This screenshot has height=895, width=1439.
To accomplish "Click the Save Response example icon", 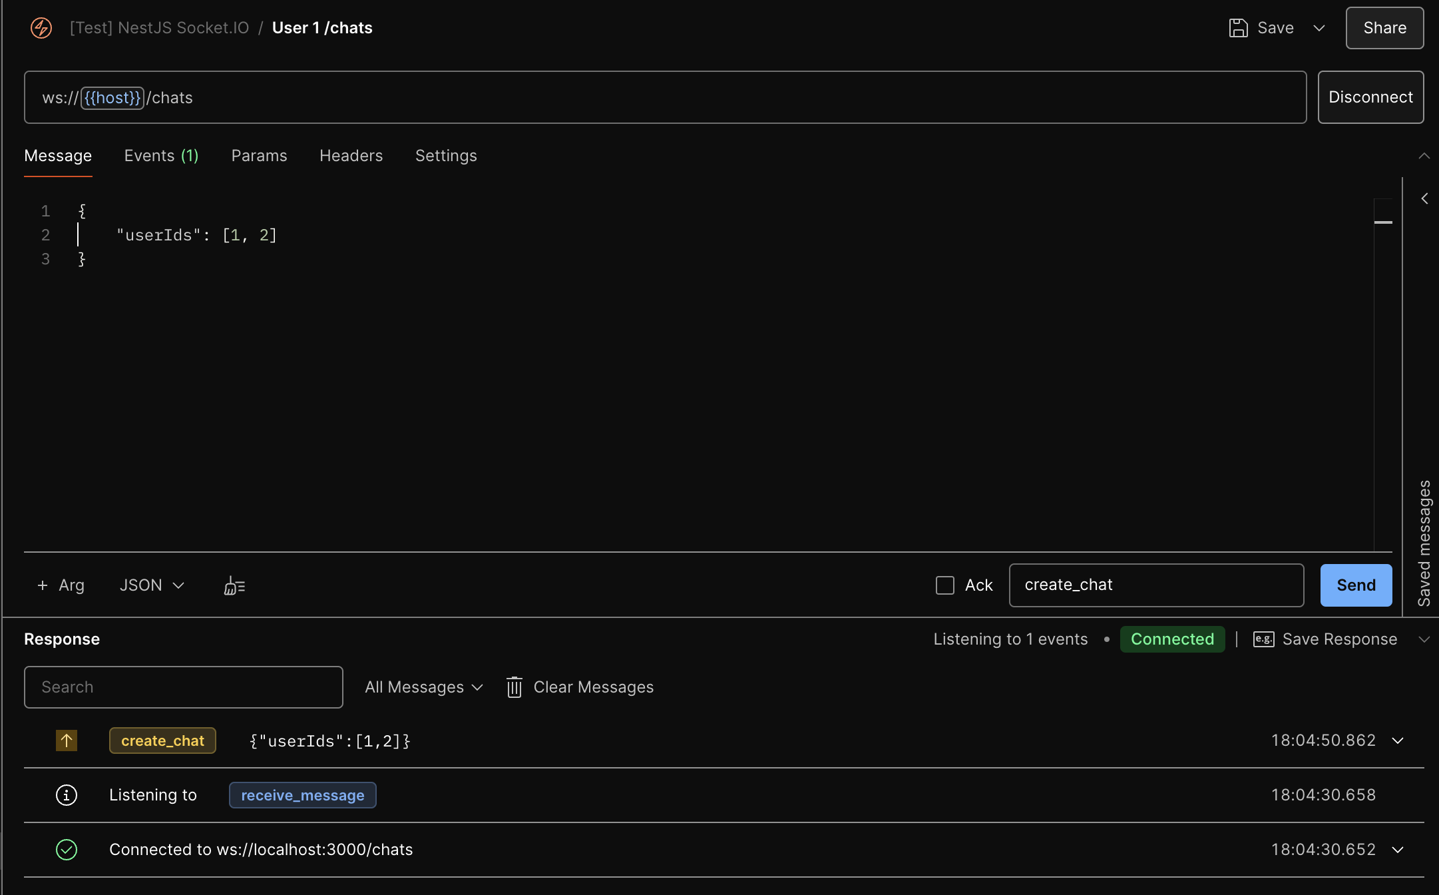I will tap(1263, 639).
